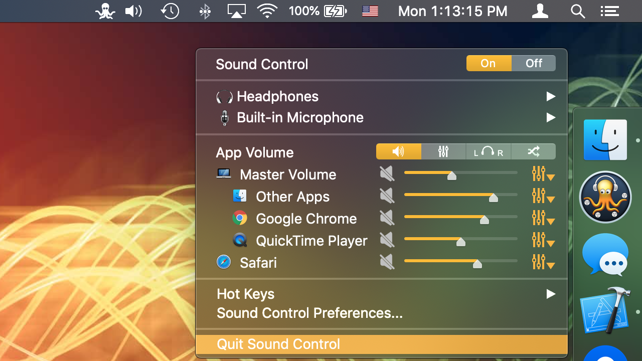Open the equalizer tab in App Volume
Image resolution: width=642 pixels, height=361 pixels.
443,151
